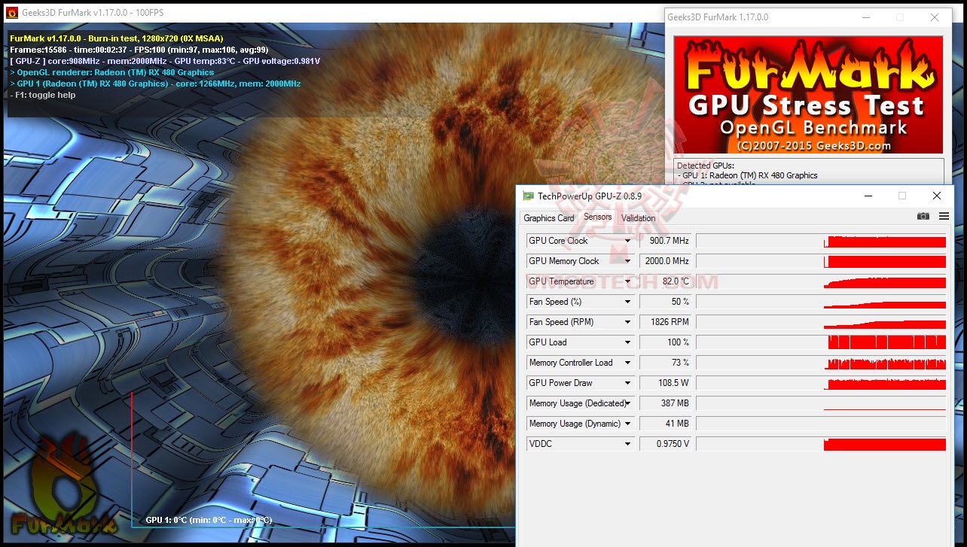Open the GPU Power Draw dropdown

coord(627,383)
